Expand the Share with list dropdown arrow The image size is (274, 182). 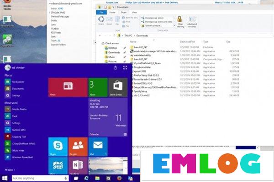coord(174,25)
